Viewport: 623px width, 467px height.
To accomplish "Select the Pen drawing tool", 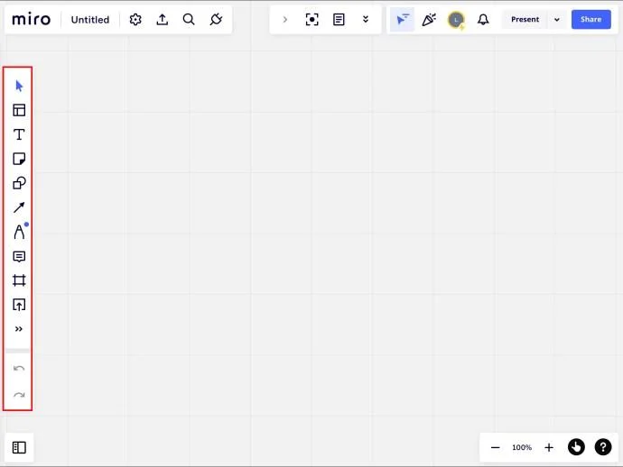I will coord(19,232).
